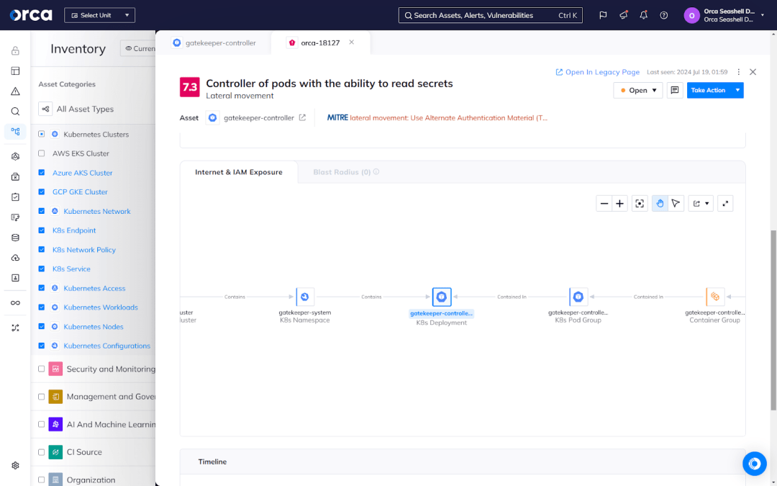This screenshot has height=486, width=777.
Task: Check the AWS EKS Cluster checkbox
Action: [42, 153]
